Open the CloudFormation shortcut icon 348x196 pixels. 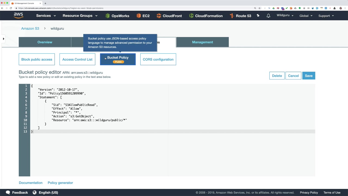coord(191,16)
